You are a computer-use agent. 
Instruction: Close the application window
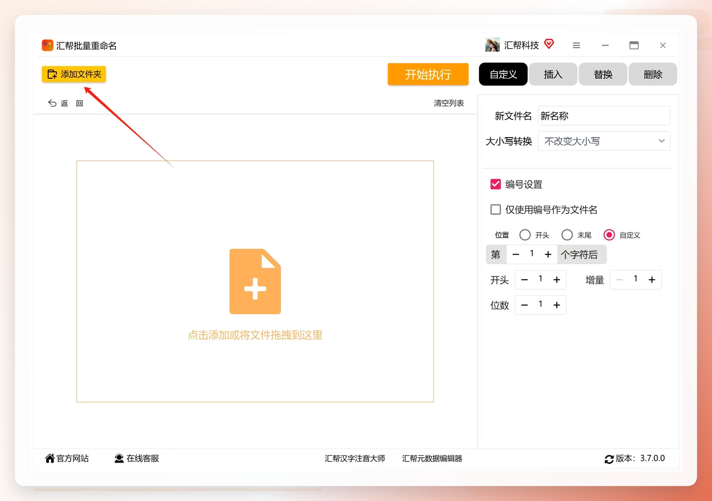point(663,46)
